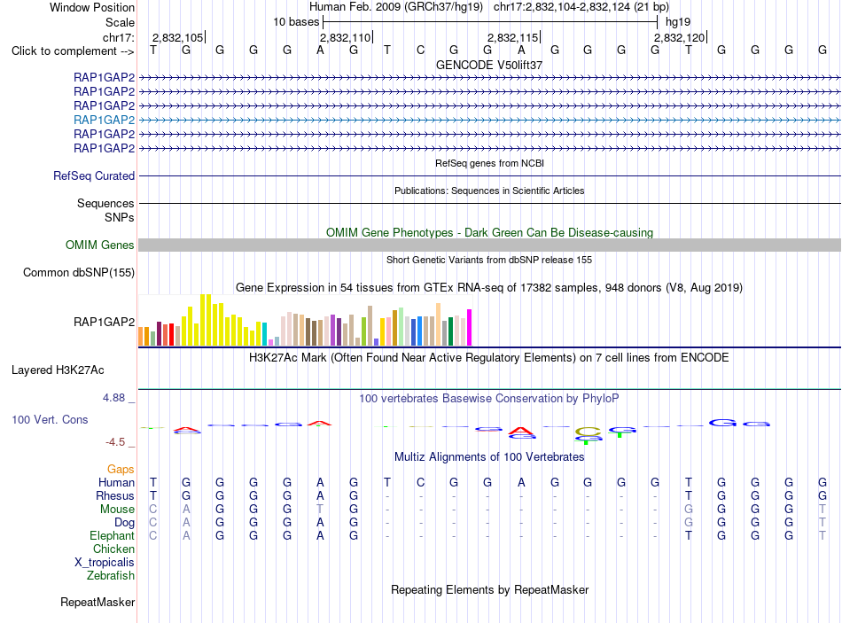Click the Elephant alignment row label
The height and width of the screenshot is (623, 842).
(x=113, y=536)
